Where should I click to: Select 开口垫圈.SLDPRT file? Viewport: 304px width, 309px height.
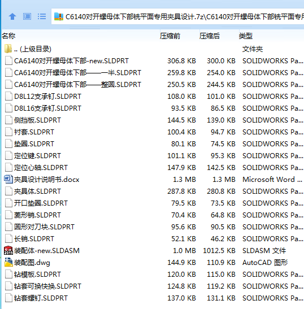41,203
